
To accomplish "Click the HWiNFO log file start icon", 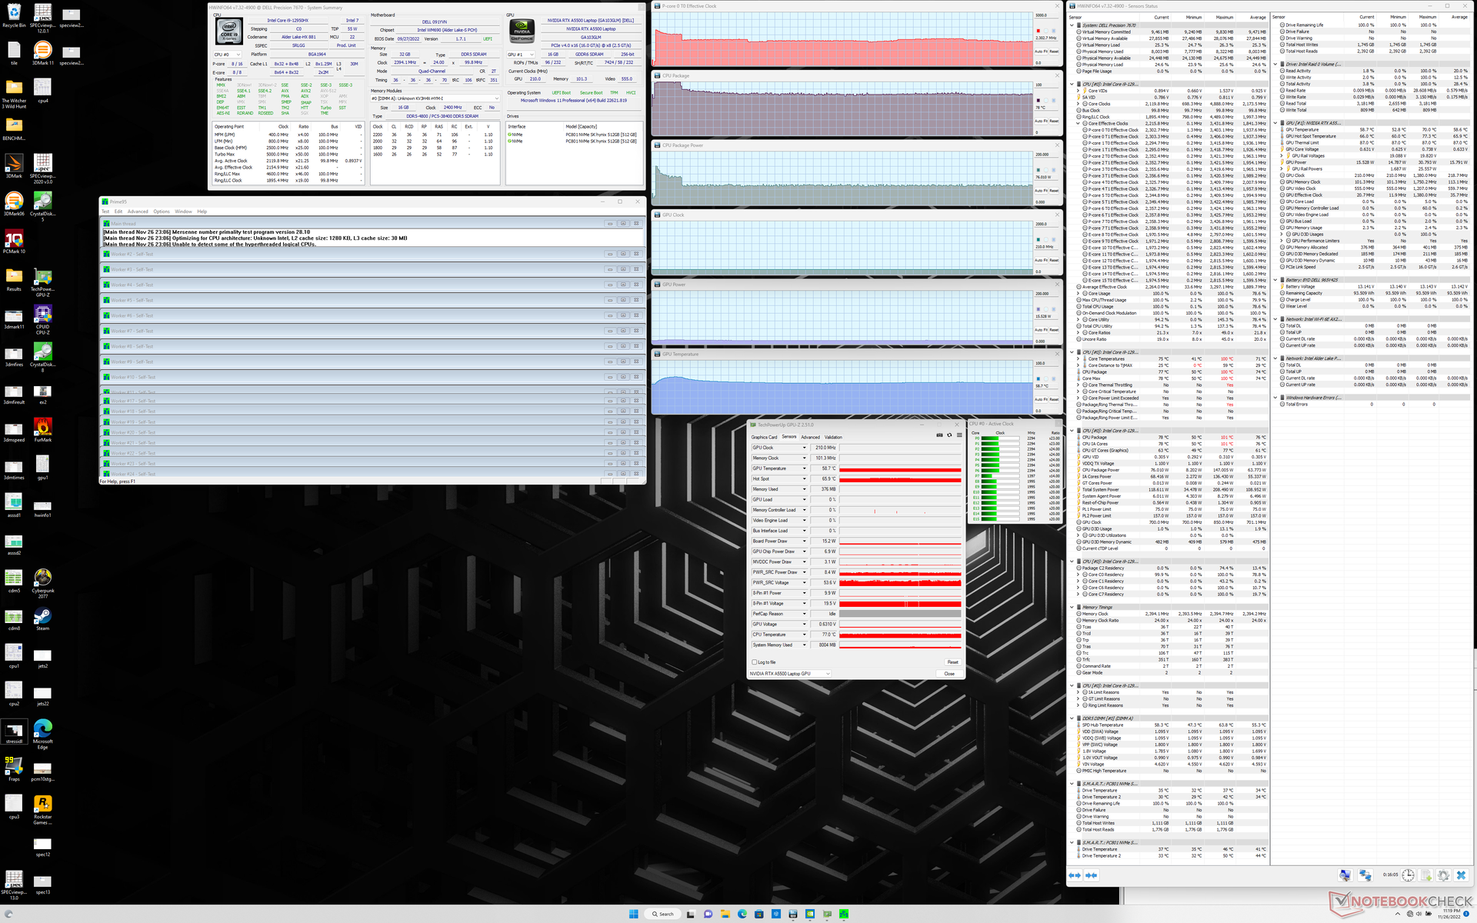I will click(x=1425, y=875).
